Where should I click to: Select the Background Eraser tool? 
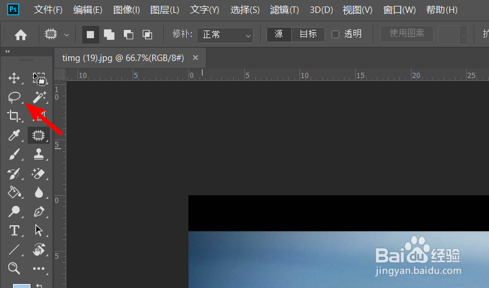[x=38, y=174]
